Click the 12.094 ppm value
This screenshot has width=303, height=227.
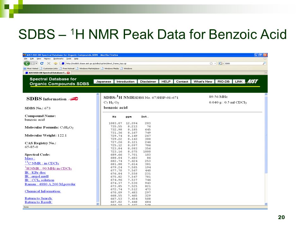(132, 123)
